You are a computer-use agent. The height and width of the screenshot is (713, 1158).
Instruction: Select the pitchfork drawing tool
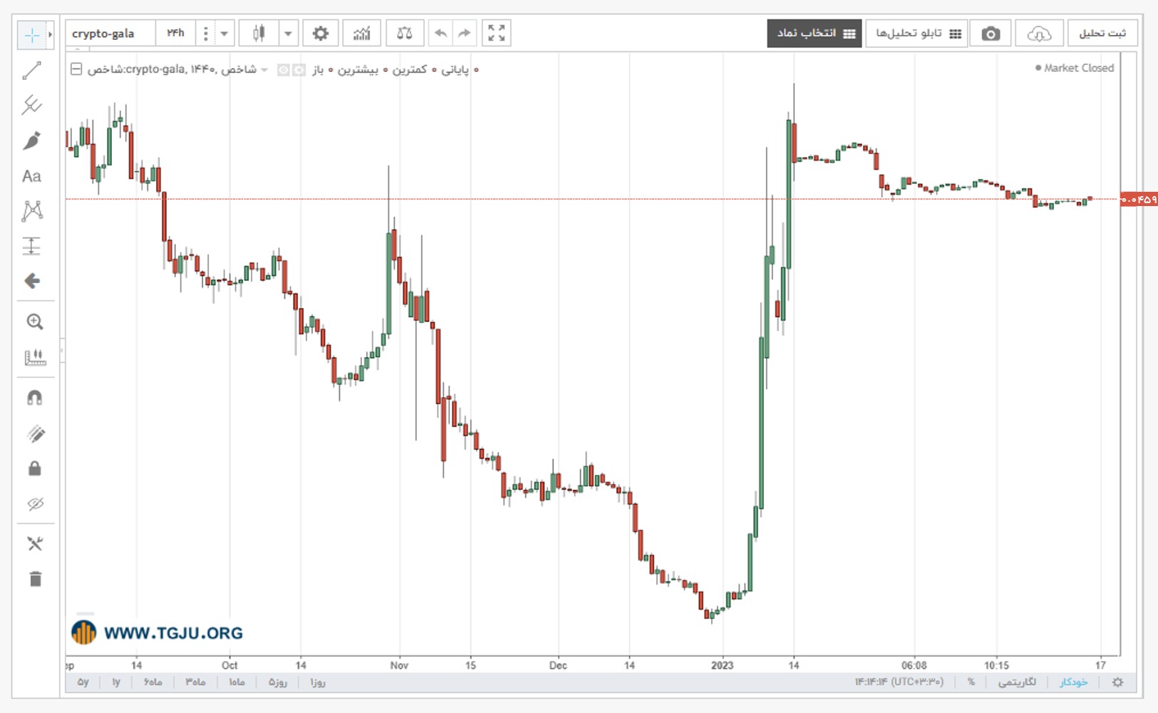(32, 106)
